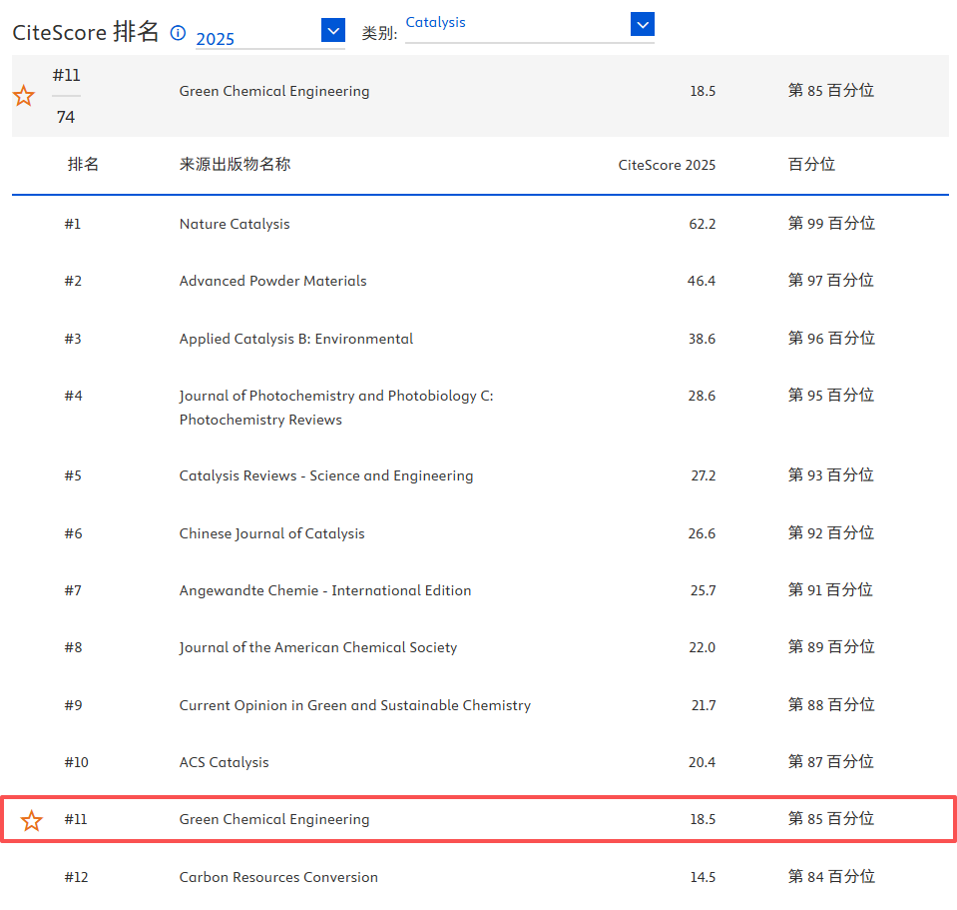Click the 第 88 百分位 percentile cell

pyautogui.click(x=831, y=705)
